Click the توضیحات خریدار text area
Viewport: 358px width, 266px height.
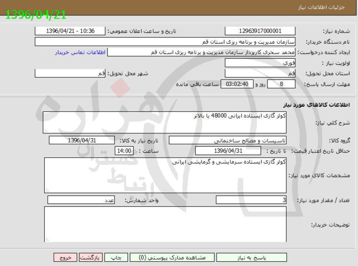pos(165,224)
